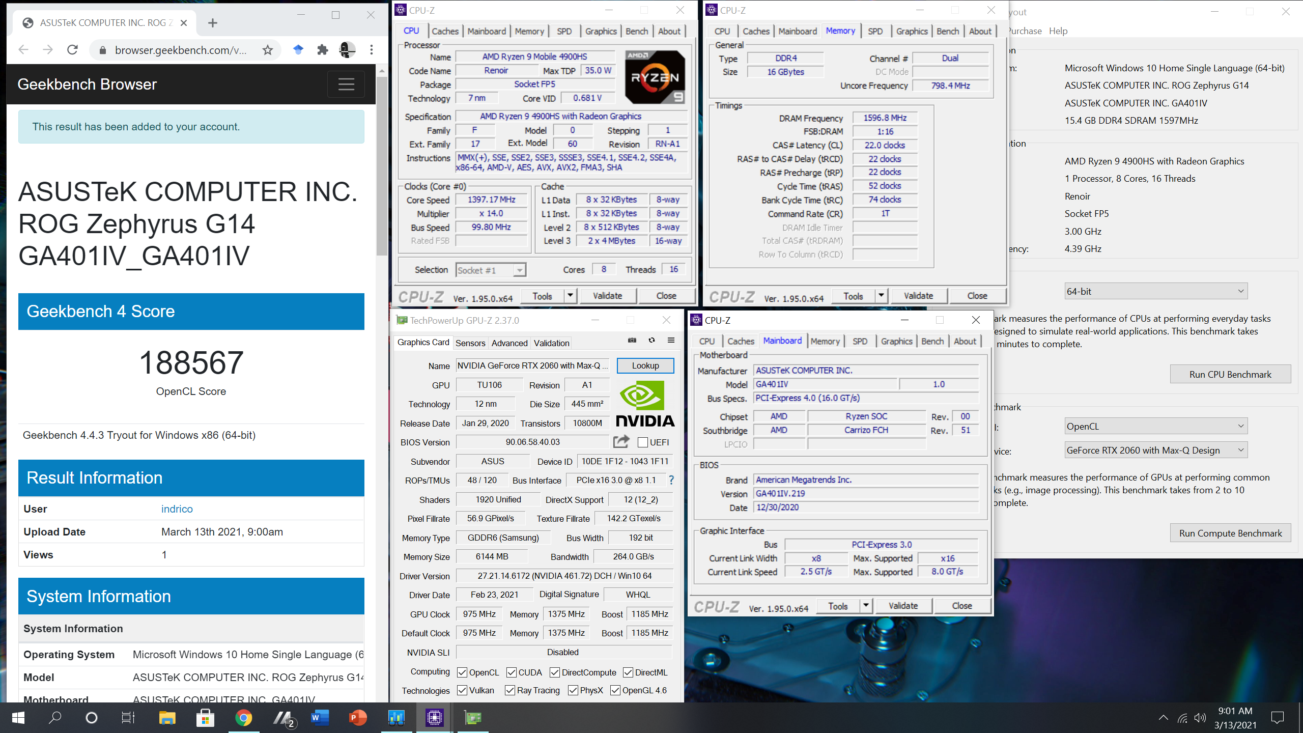This screenshot has width=1303, height=733.
Task: Click Run CPU Benchmark
Action: coord(1230,374)
